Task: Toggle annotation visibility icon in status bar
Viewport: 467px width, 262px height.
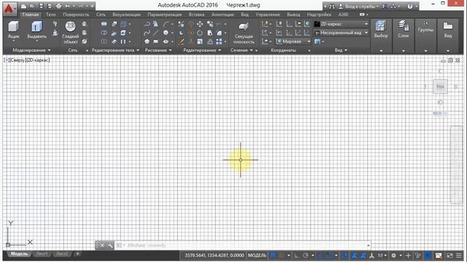Action: (354, 255)
